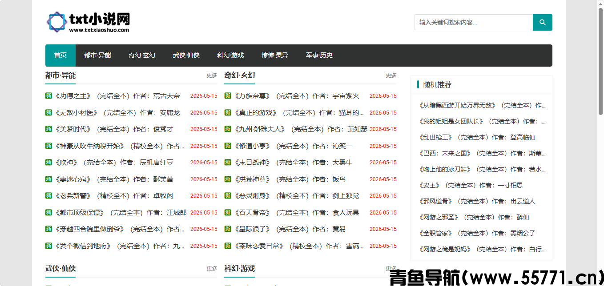Open recommended 《邪风道骨》 by 出云道人
This screenshot has width=604, height=286.
pyautogui.click(x=477, y=201)
